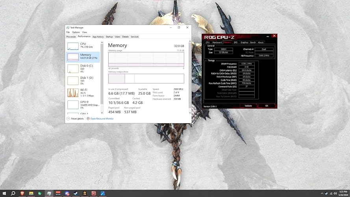Open volume control in system tray
This screenshot has height=197, width=350.
(335, 193)
